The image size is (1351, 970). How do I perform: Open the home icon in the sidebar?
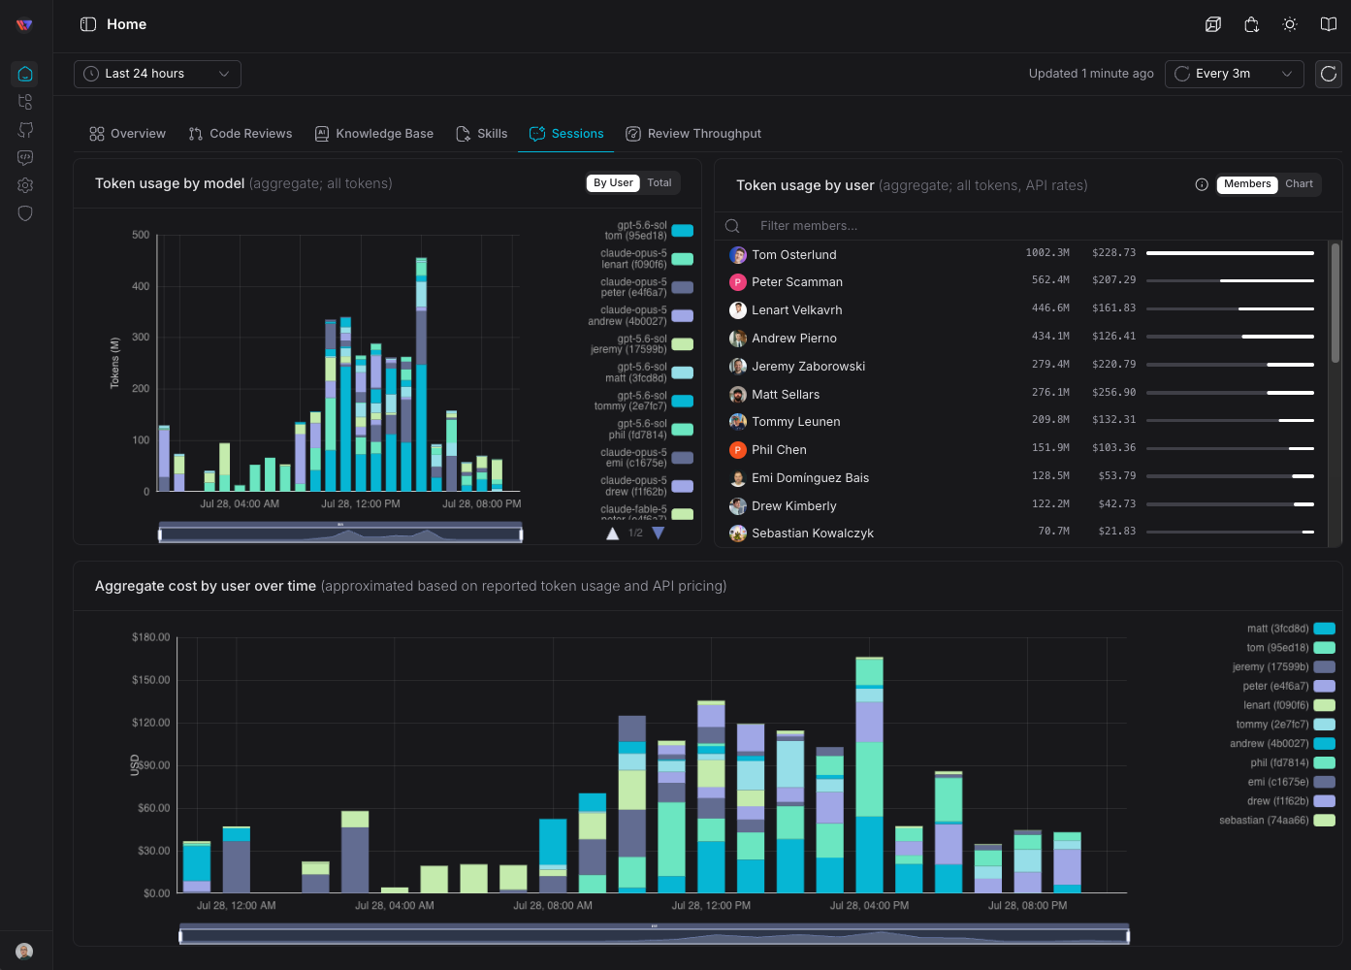pyautogui.click(x=25, y=74)
